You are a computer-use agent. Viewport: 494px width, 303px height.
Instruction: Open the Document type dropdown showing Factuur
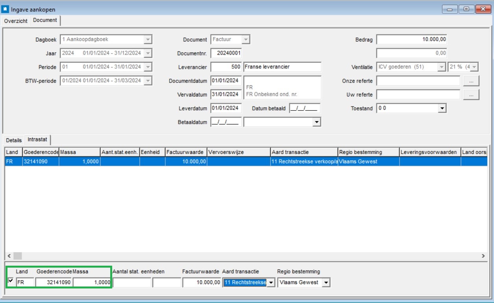pos(246,40)
